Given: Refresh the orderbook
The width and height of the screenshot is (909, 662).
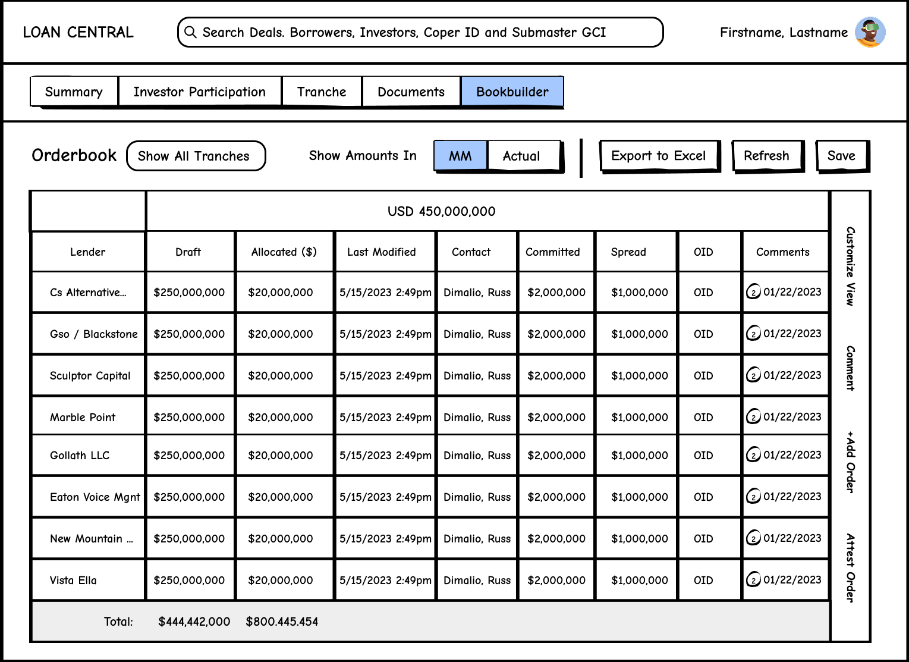Looking at the screenshot, I should coord(768,156).
